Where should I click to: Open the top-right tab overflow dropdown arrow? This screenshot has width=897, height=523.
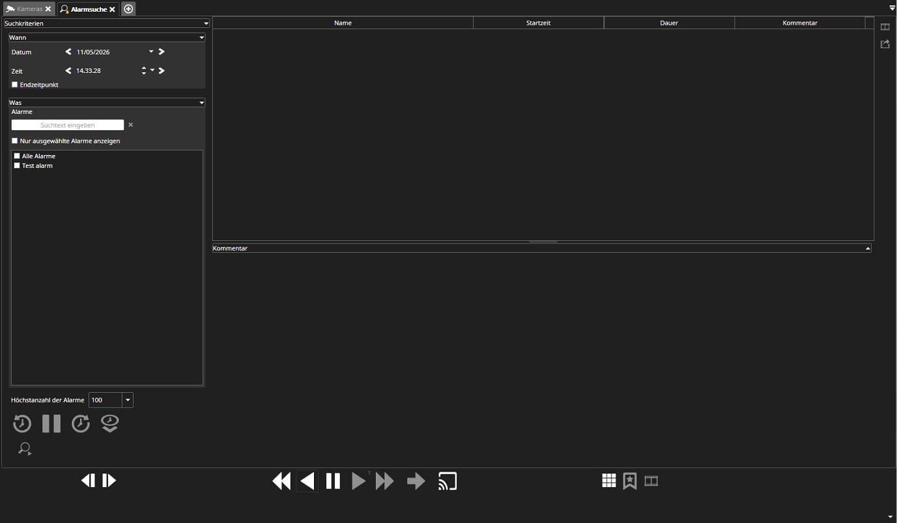[x=892, y=8]
